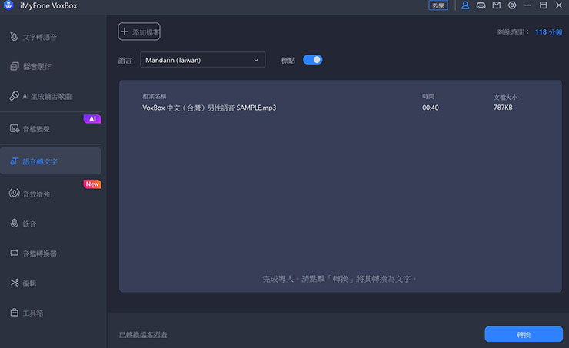Click the 文檔大小 column header
The image size is (569, 348).
[x=505, y=97]
